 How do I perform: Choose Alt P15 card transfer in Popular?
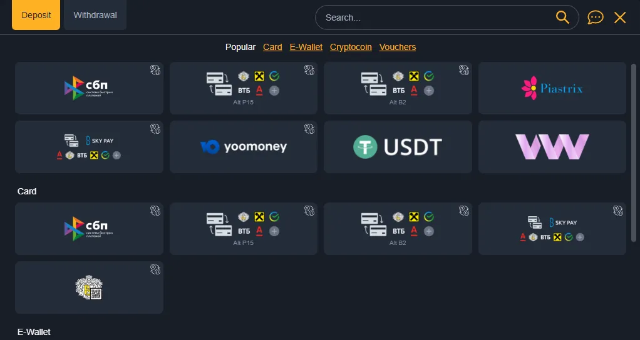[243, 88]
